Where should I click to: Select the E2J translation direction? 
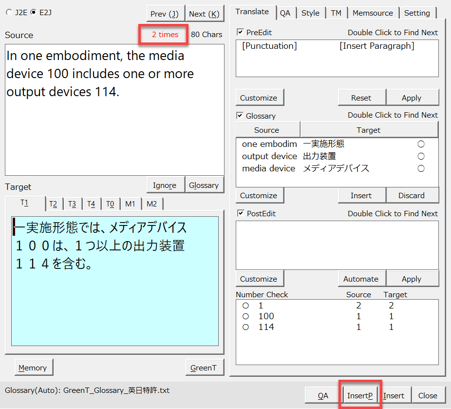pos(34,13)
